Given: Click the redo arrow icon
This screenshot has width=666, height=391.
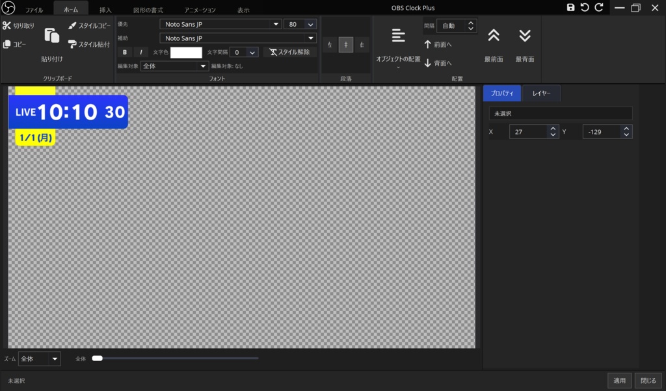Looking at the screenshot, I should tap(599, 7).
